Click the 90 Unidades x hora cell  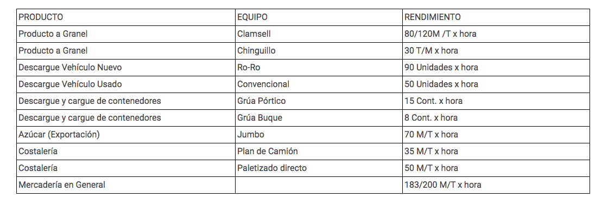click(496, 67)
